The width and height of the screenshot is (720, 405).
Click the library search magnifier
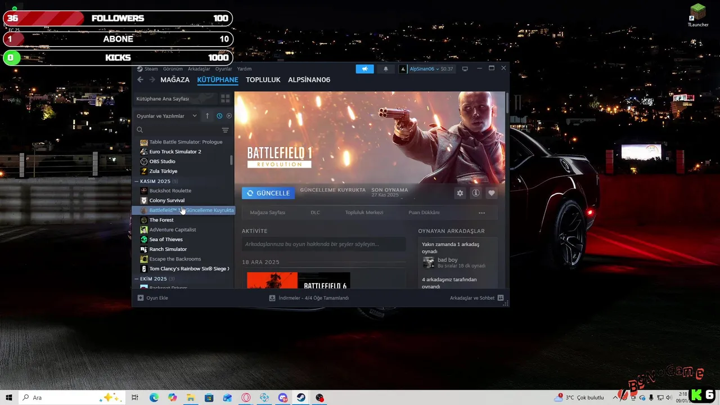tap(140, 130)
